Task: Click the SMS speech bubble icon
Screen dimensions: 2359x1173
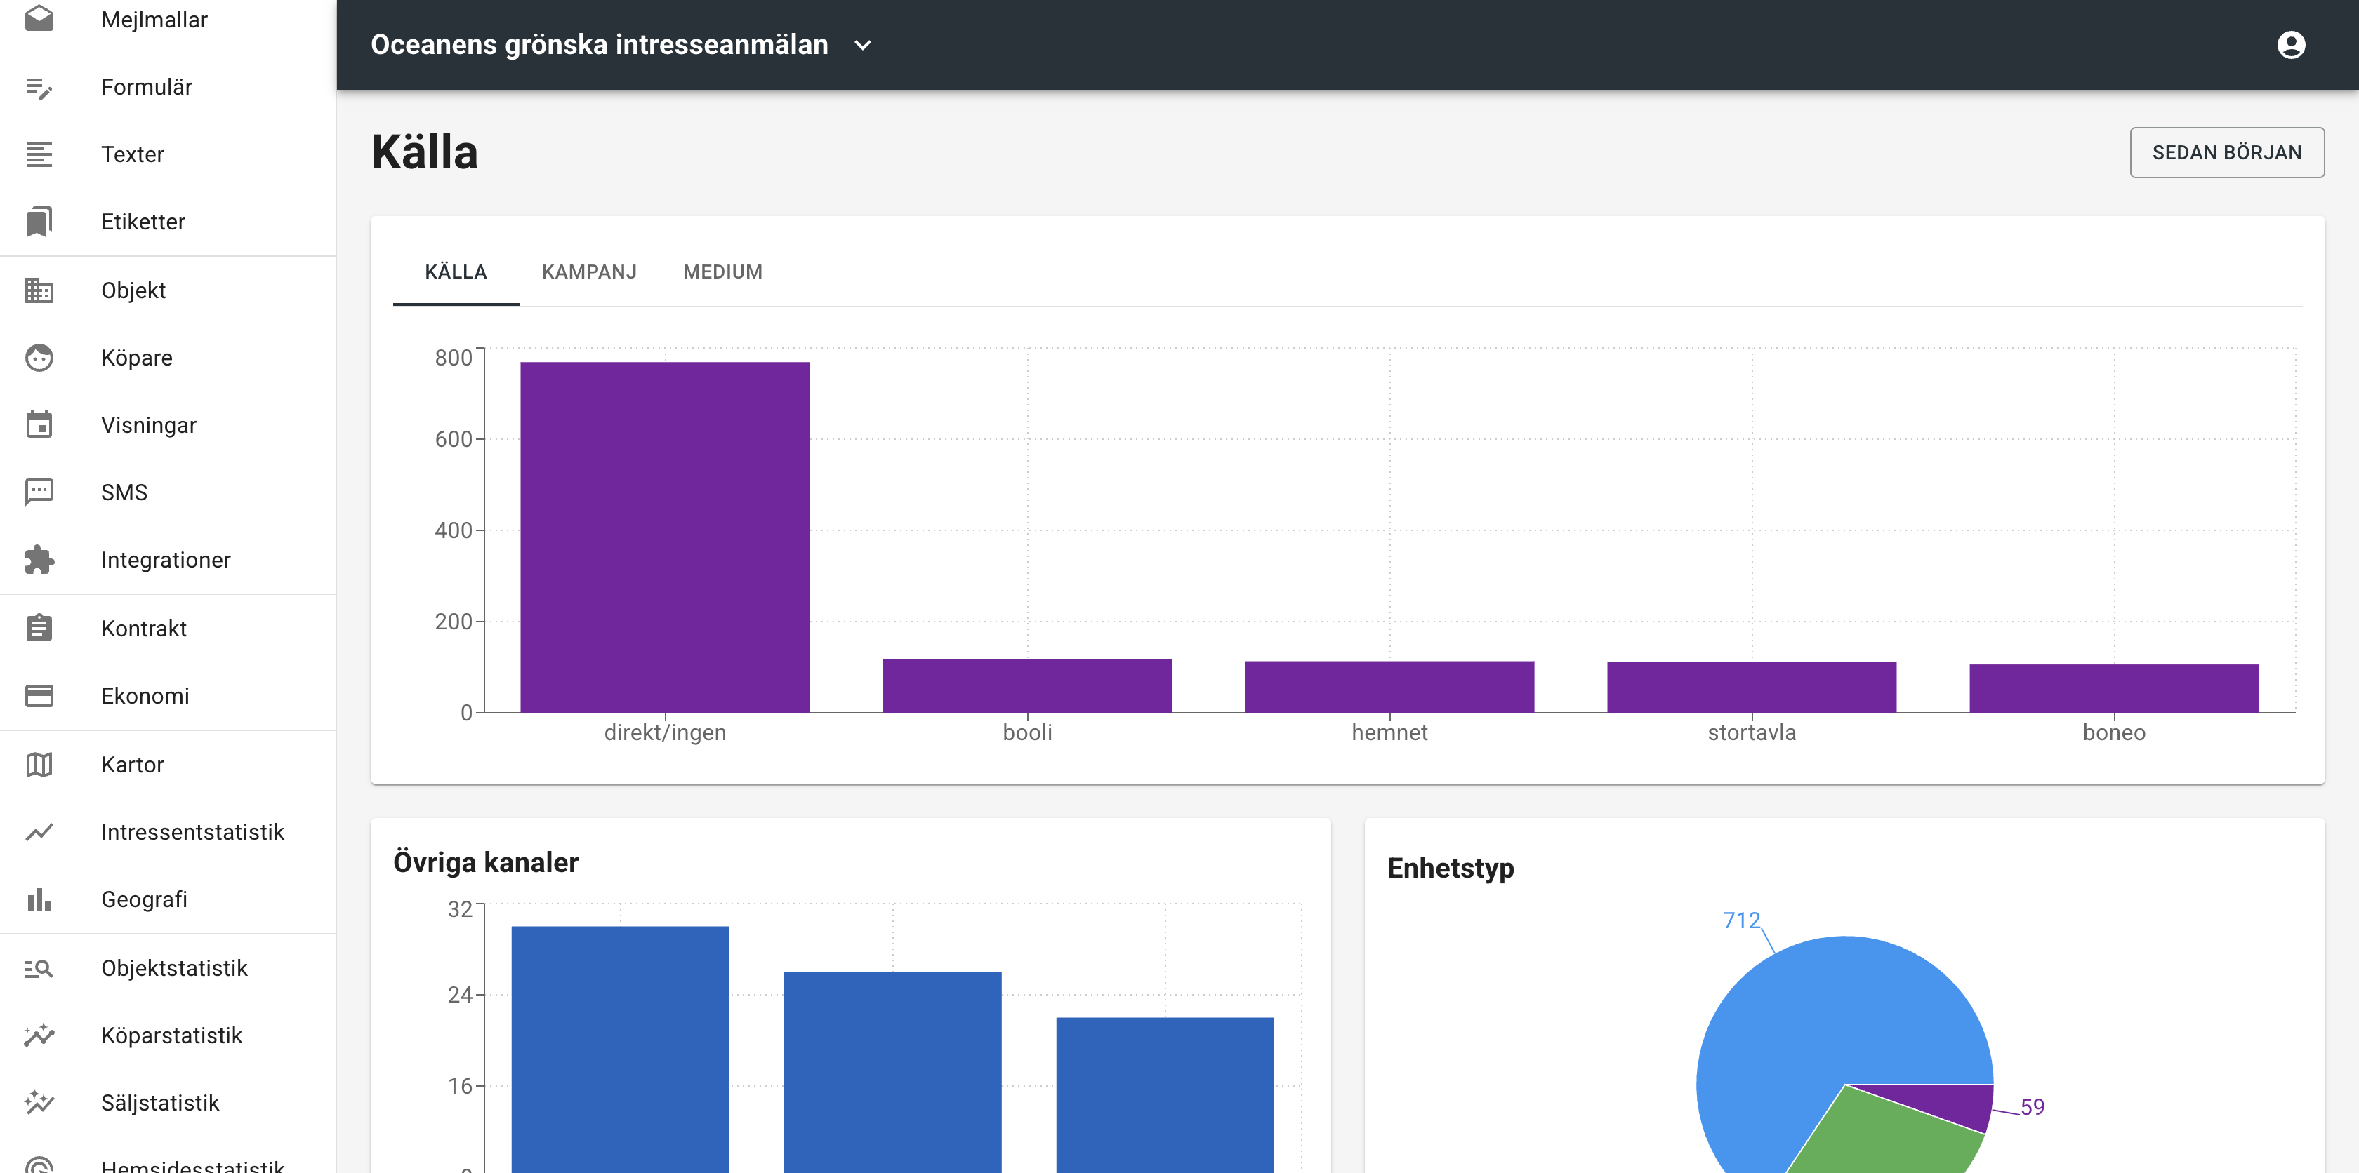Action: [39, 492]
